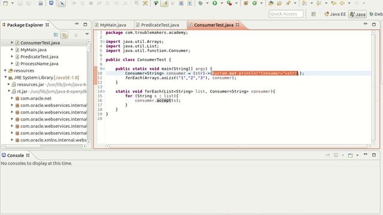Screen dimensions: 383x215
Task: Click the Forward navigation arrow icon
Action: coord(357,3)
